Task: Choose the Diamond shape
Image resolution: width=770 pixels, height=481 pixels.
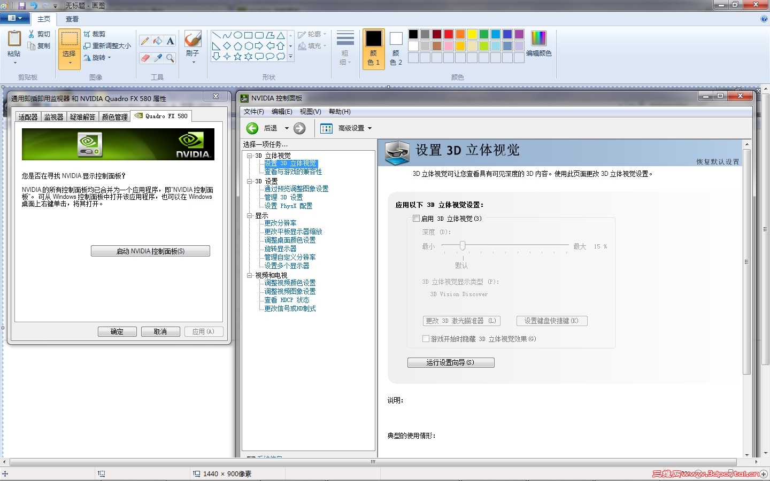Action: coord(227,46)
